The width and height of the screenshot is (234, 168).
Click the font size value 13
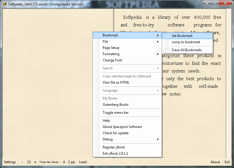coord(29,162)
